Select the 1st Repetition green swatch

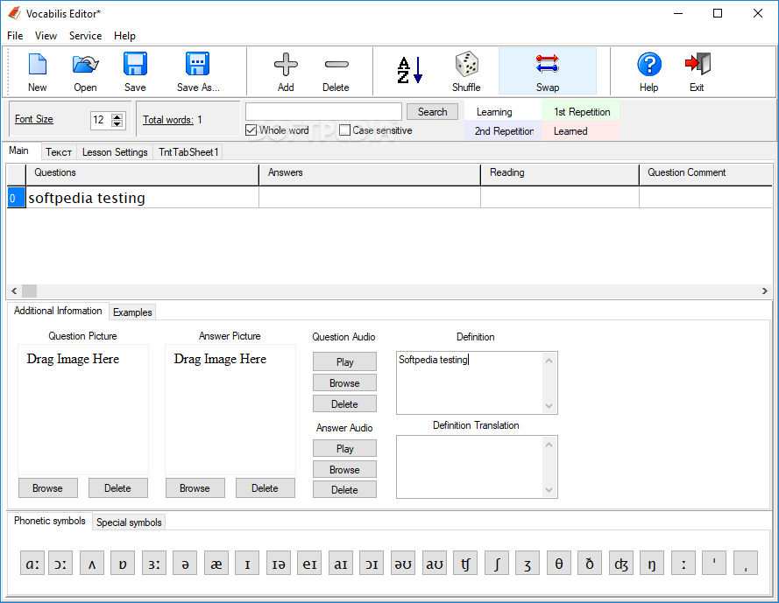pos(582,112)
